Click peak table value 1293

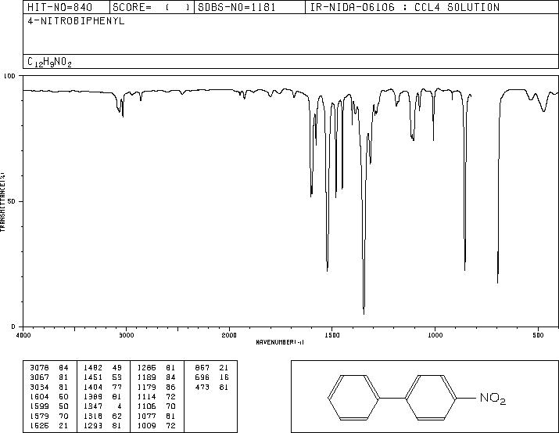click(x=93, y=426)
